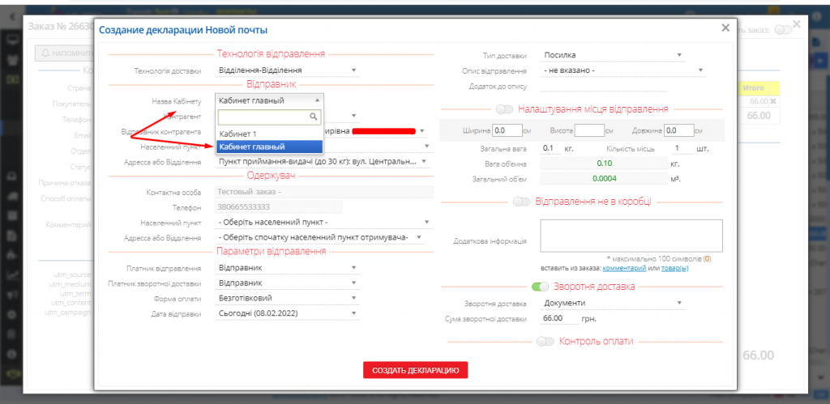Open the chart statistics icon in sidebar
830x404 pixels.
[x=11, y=275]
